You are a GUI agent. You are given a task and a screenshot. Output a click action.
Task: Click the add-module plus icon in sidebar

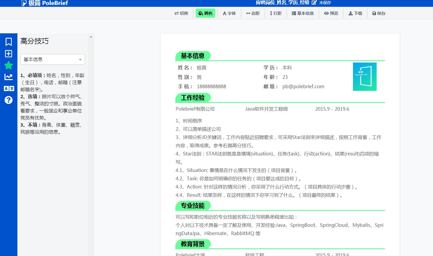click(8, 53)
